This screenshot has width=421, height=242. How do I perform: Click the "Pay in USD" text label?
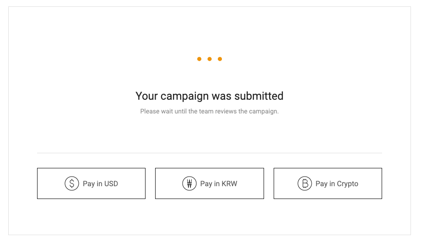(x=100, y=184)
